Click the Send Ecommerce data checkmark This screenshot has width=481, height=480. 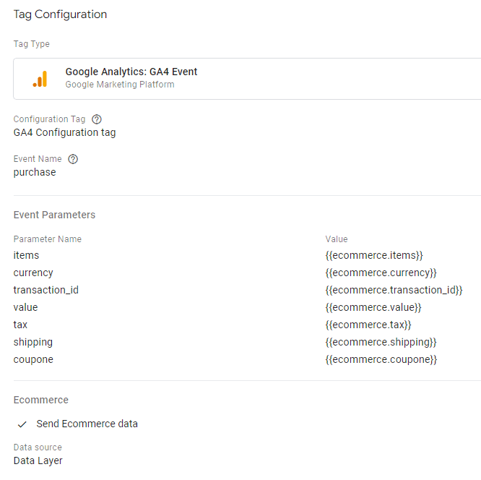[x=22, y=424]
